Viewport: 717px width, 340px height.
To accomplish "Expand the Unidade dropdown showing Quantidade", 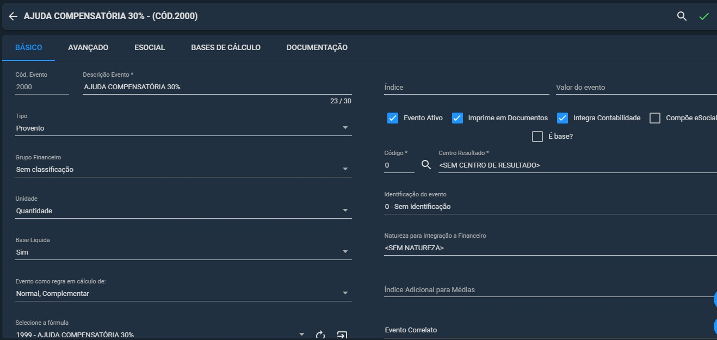I will [183, 211].
